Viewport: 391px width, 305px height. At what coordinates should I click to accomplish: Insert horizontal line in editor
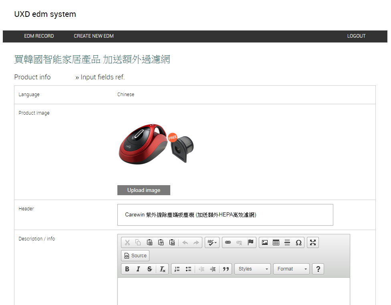(x=287, y=242)
